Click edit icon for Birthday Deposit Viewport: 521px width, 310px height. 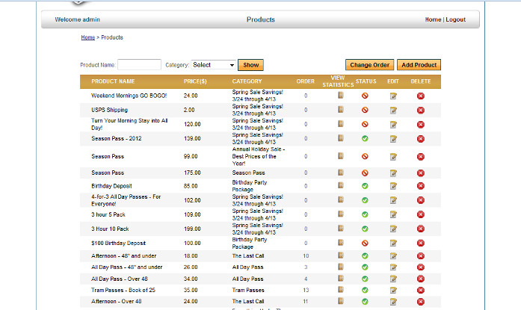(x=393, y=186)
